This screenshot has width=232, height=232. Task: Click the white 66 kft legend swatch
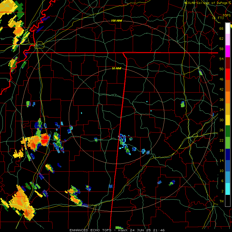228,28
